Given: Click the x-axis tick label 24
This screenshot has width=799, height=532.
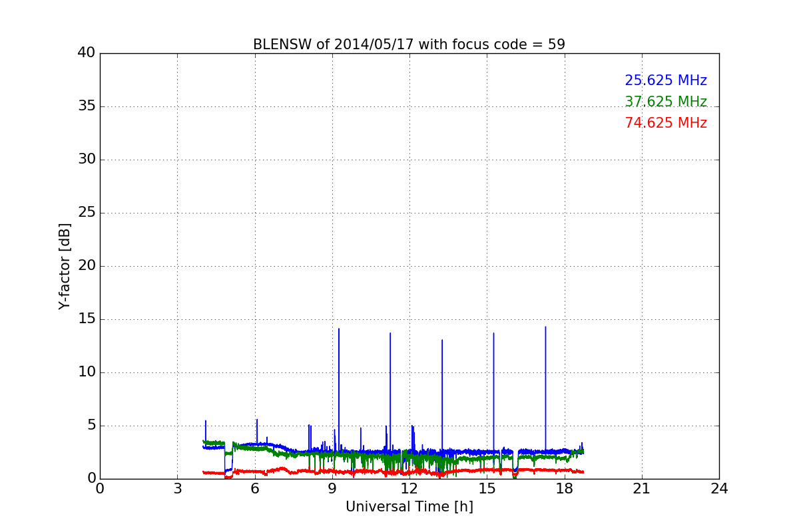Looking at the screenshot, I should (x=719, y=488).
